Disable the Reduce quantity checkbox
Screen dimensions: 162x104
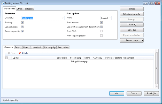22,31
